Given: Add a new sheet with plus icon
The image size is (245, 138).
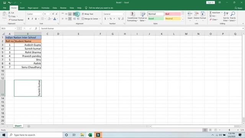Looking at the screenshot, I should click(29, 126).
